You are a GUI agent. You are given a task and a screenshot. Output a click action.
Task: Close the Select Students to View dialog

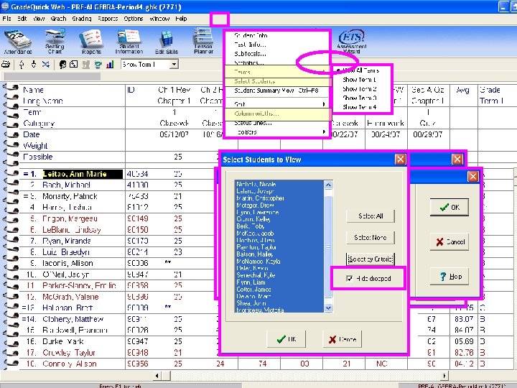[x=400, y=160]
